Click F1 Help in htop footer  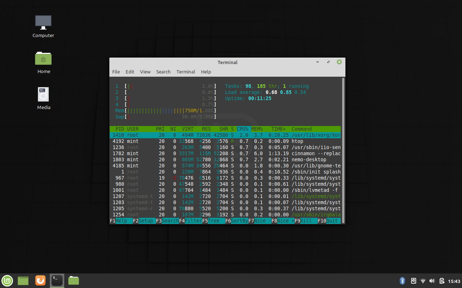121,221
